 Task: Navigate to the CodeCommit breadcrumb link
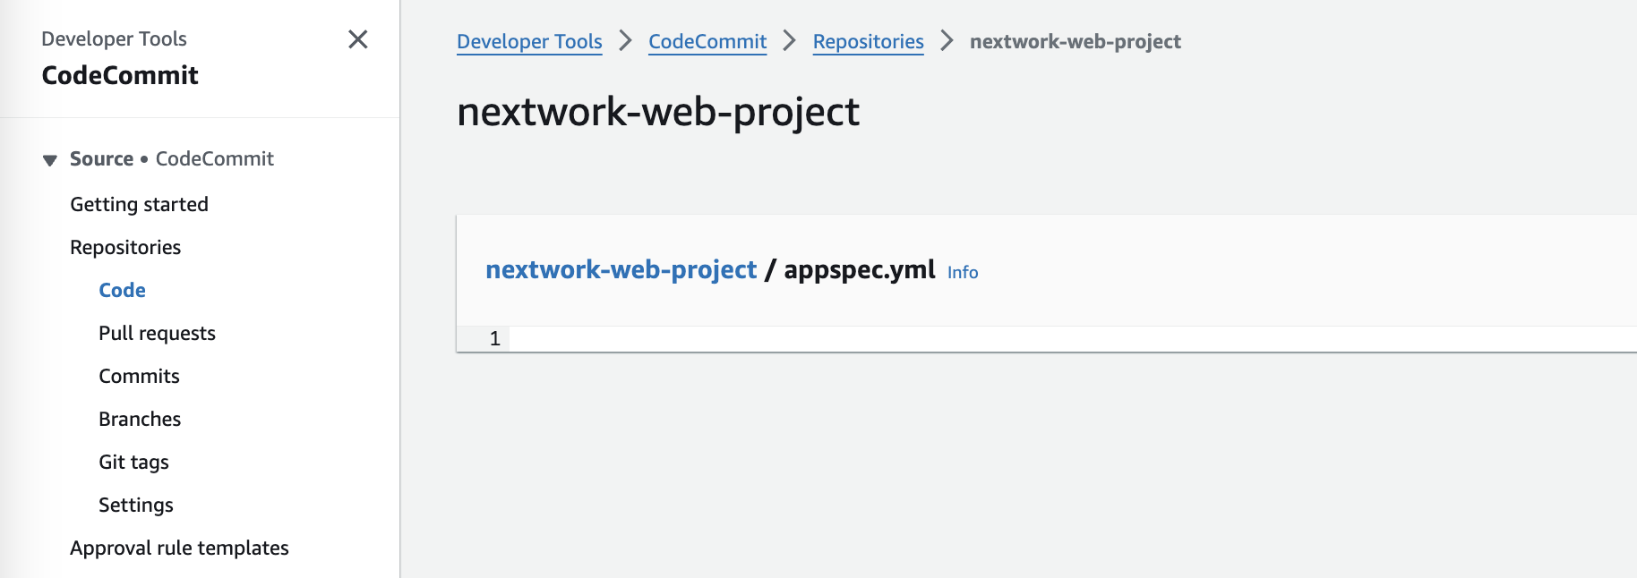coord(707,41)
